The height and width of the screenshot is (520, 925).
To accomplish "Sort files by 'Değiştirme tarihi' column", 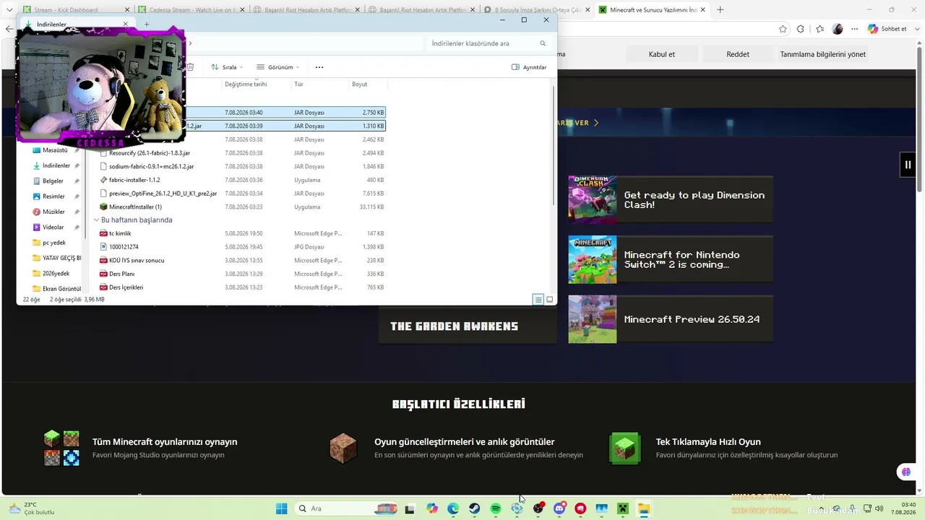I will click(x=246, y=84).
